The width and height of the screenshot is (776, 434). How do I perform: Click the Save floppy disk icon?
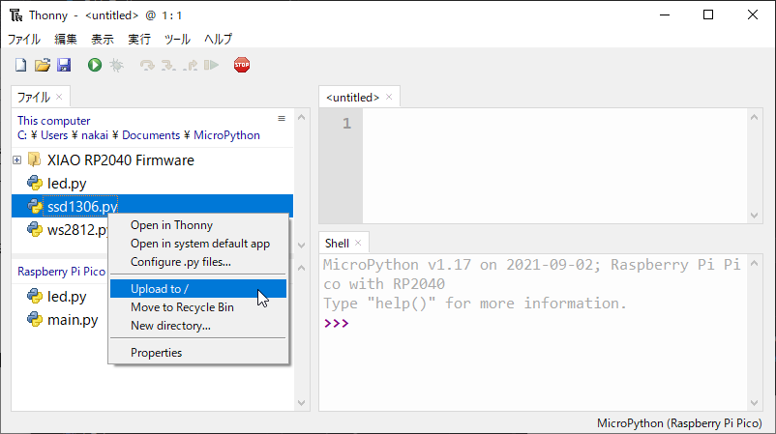[x=64, y=65]
